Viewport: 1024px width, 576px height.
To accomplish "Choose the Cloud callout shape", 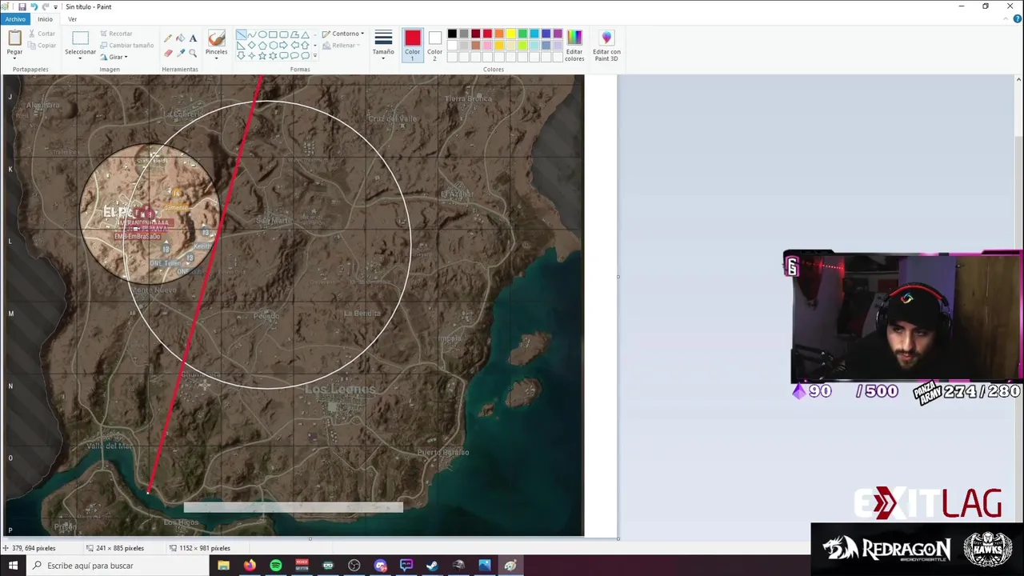I will click(x=305, y=56).
